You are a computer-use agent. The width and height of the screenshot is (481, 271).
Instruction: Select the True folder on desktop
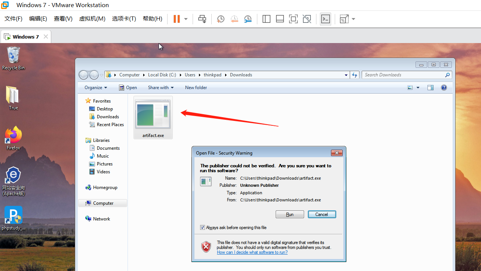13,98
